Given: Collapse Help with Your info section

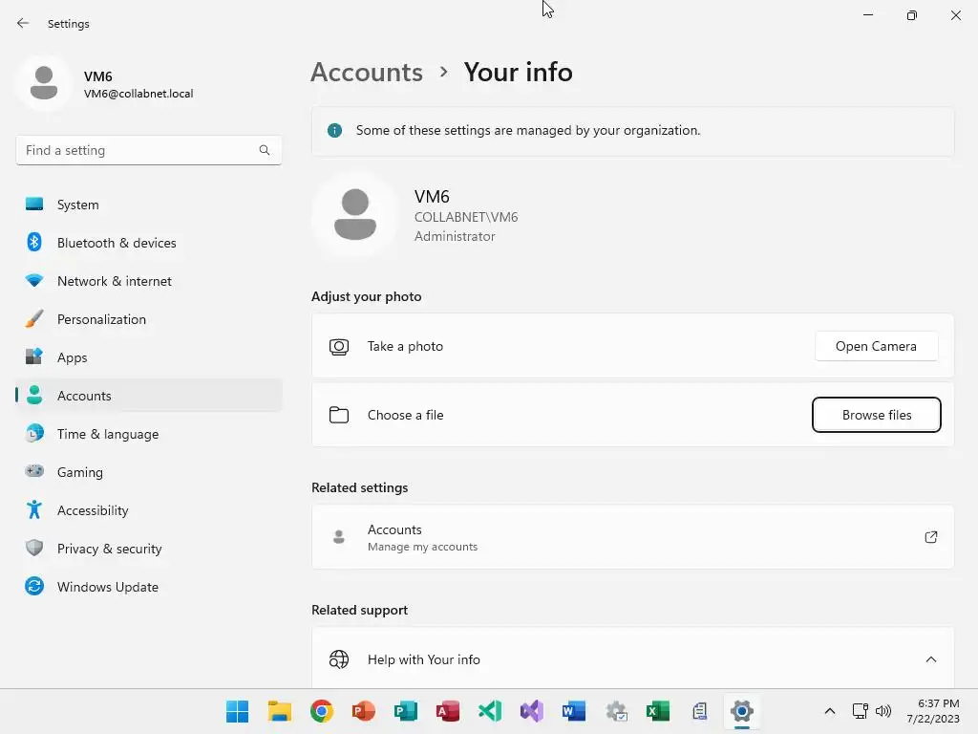Looking at the screenshot, I should 930,659.
